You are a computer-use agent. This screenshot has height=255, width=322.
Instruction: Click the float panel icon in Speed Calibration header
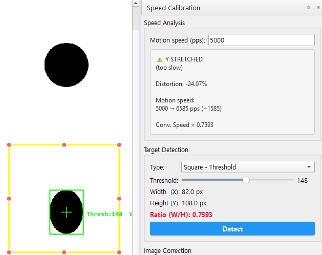pyautogui.click(x=309, y=7)
